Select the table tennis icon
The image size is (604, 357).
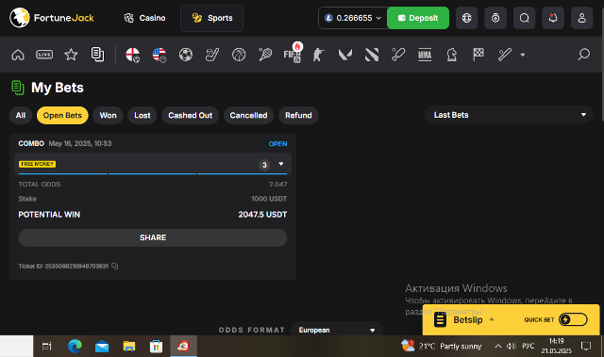tap(398, 55)
